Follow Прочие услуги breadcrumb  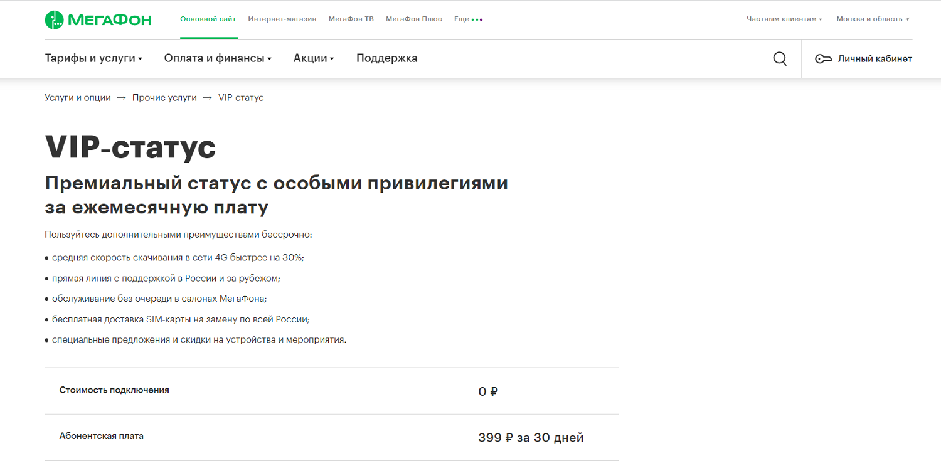pyautogui.click(x=164, y=98)
